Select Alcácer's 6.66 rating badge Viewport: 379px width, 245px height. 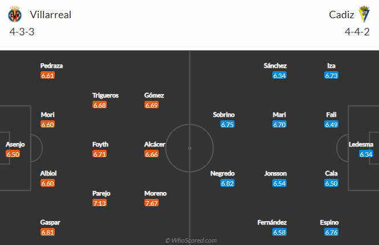click(x=152, y=154)
